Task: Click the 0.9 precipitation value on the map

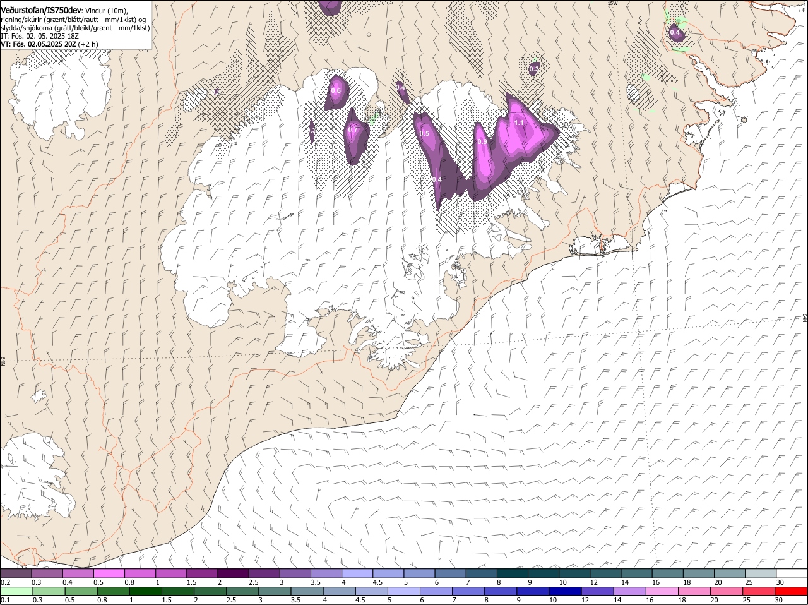Action: [x=482, y=142]
